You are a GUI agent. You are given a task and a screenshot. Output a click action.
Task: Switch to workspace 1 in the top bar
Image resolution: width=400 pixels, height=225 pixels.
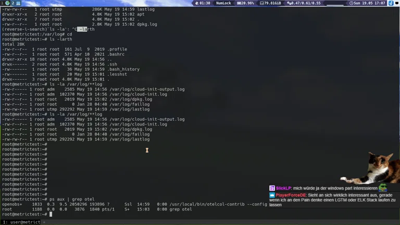click(x=3, y=3)
